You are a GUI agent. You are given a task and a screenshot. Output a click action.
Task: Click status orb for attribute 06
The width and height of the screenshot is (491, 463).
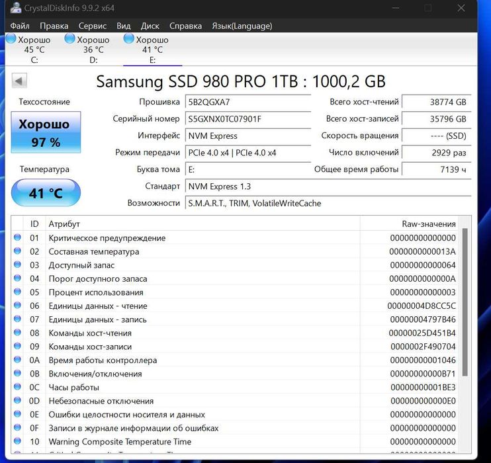[x=17, y=305]
